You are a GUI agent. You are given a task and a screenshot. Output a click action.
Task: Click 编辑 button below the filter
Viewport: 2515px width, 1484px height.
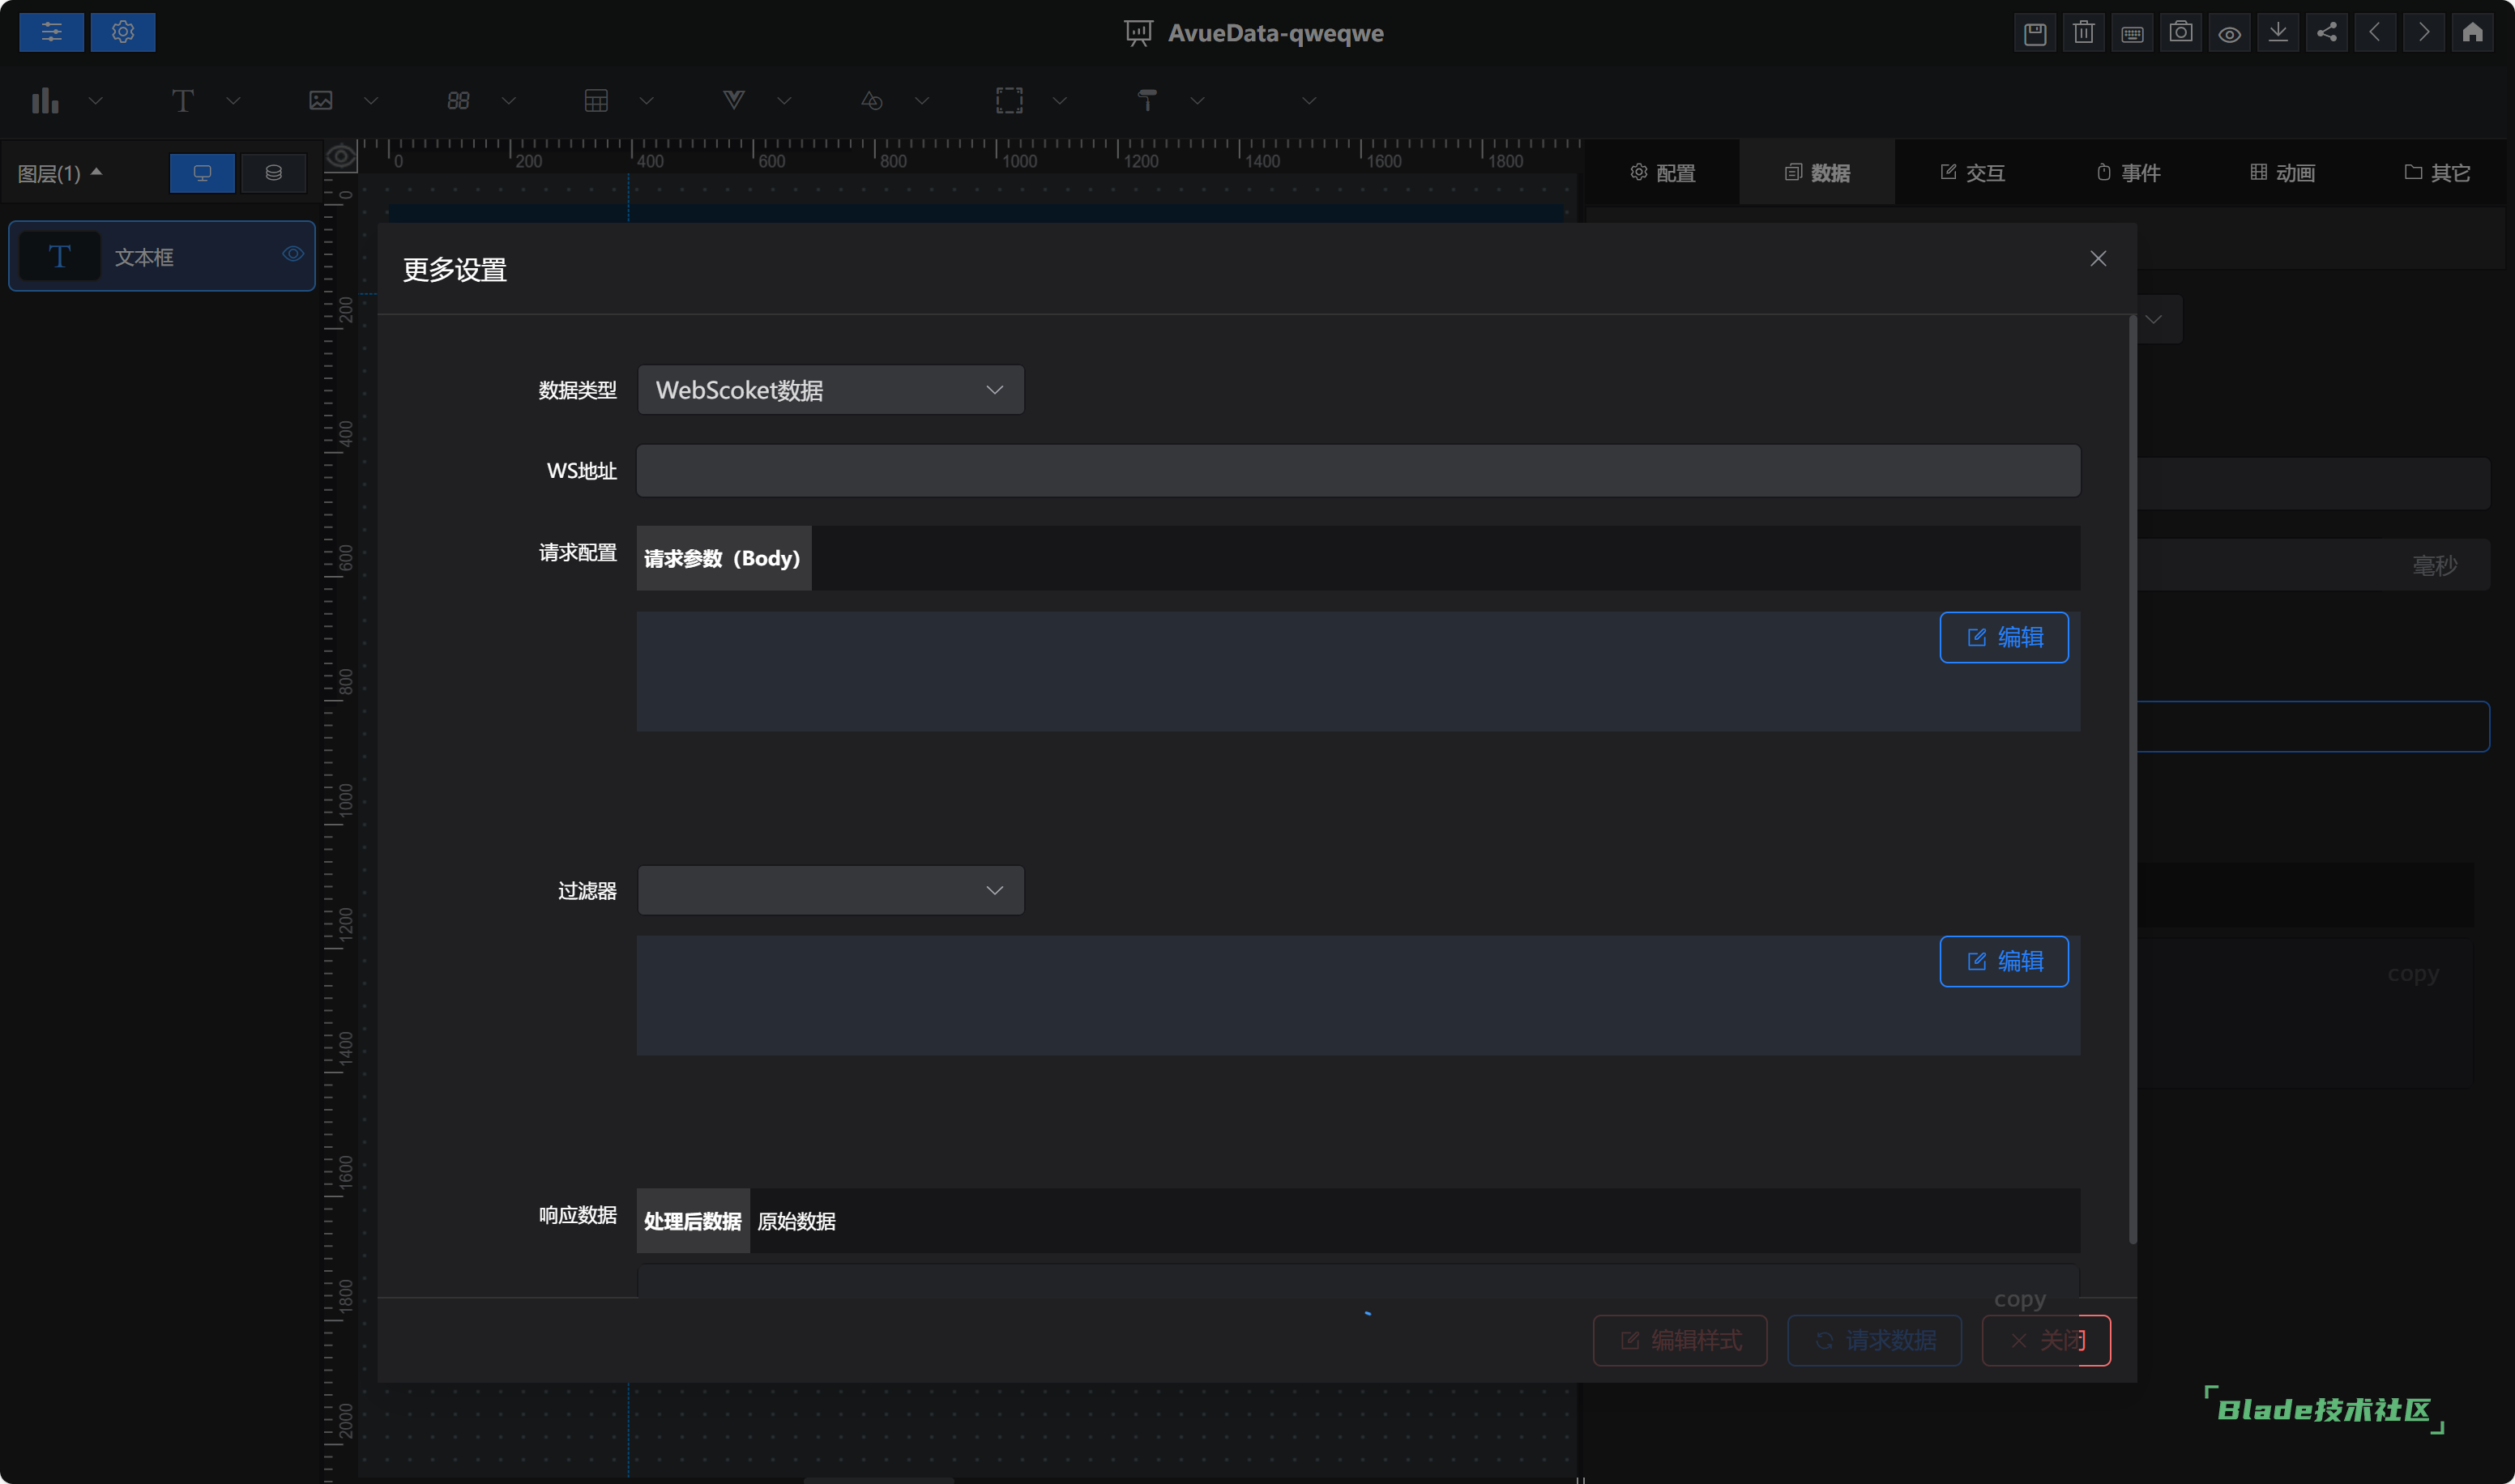pyautogui.click(x=2004, y=961)
